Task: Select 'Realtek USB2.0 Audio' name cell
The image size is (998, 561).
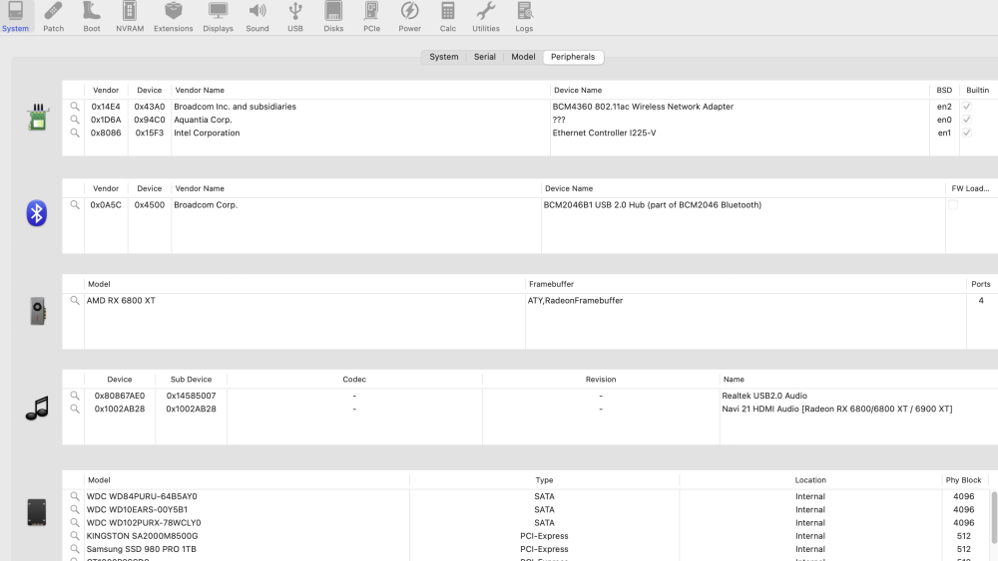Action: [x=764, y=396]
